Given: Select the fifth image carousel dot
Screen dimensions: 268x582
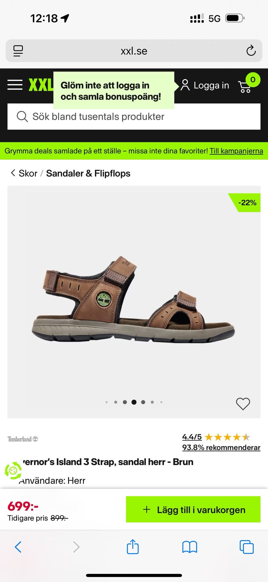Looking at the screenshot, I should 143,402.
